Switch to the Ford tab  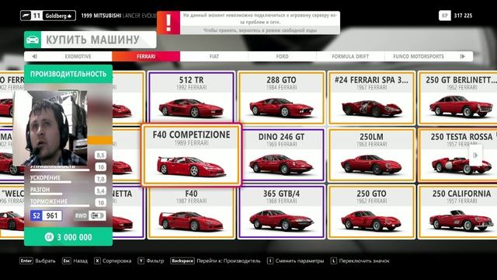282,57
